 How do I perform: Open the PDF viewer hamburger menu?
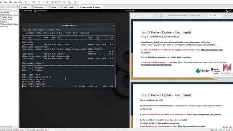point(230,15)
